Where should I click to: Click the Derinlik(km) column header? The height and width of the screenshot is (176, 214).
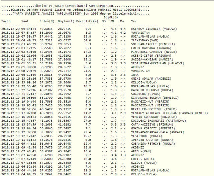tap(87, 21)
